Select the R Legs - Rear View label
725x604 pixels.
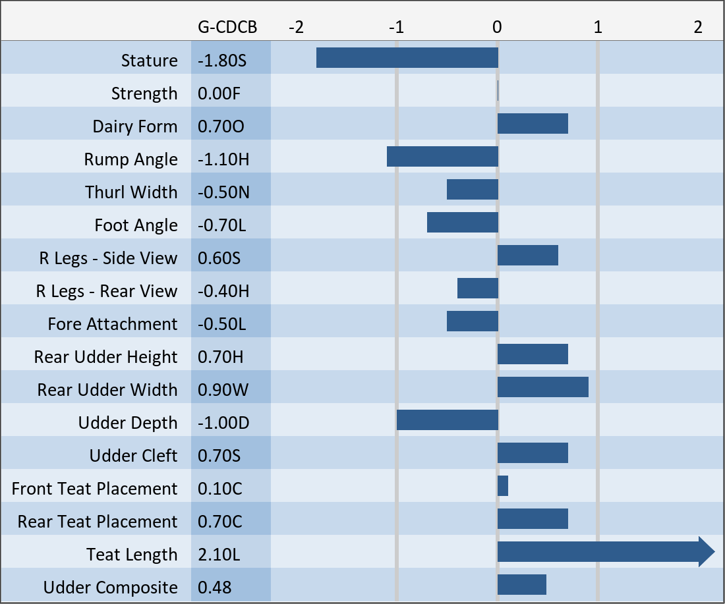107,291
